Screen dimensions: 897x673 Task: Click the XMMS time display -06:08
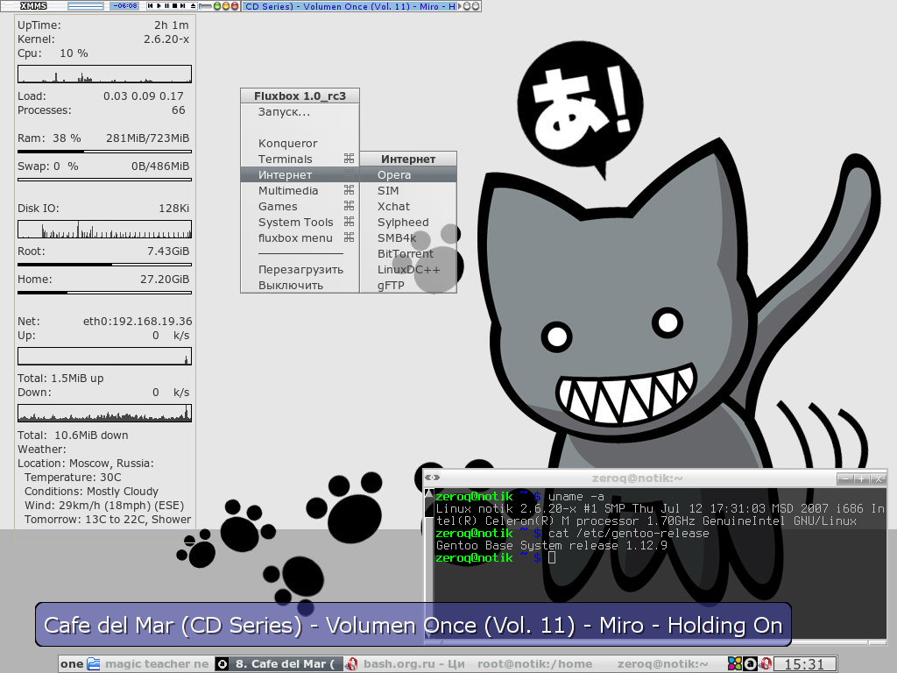pyautogui.click(x=124, y=6)
